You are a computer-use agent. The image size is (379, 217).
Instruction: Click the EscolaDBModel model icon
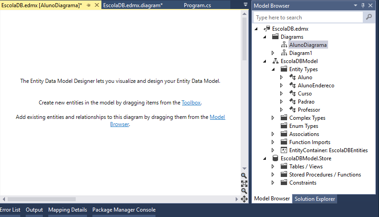pos(275,61)
